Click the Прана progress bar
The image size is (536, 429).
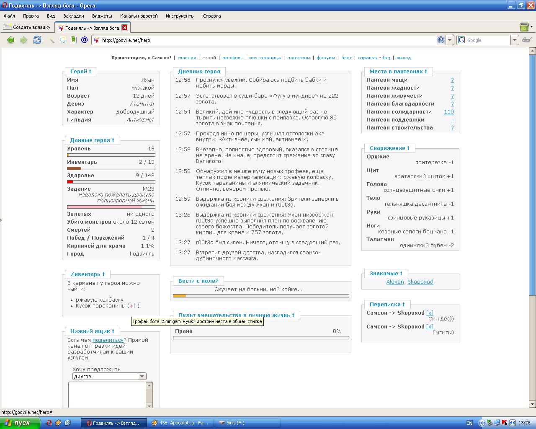260,338
